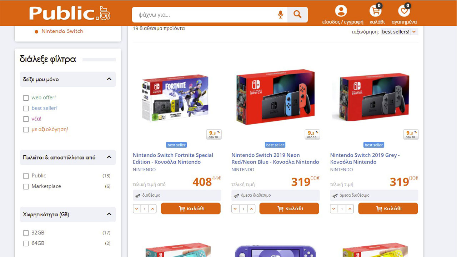Enable the web offer! filter checkbox

click(x=26, y=98)
